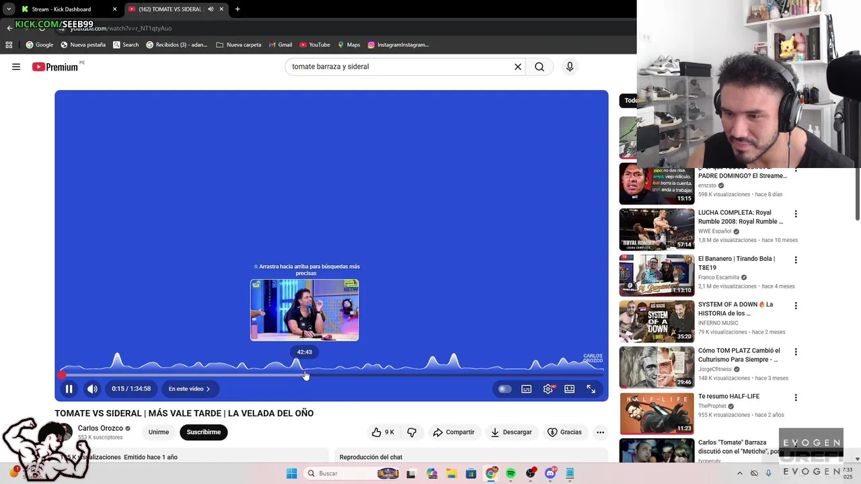Image resolution: width=861 pixels, height=484 pixels.
Task: Subscribe with the Suscribirme button
Action: click(x=204, y=432)
